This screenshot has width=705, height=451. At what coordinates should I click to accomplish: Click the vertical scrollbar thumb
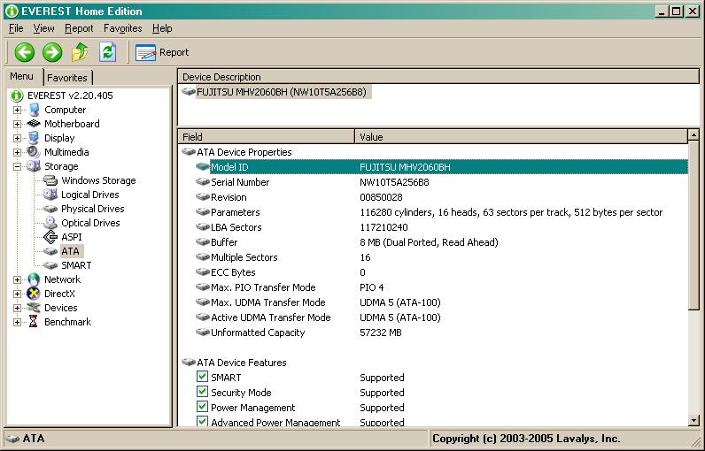(x=693, y=225)
